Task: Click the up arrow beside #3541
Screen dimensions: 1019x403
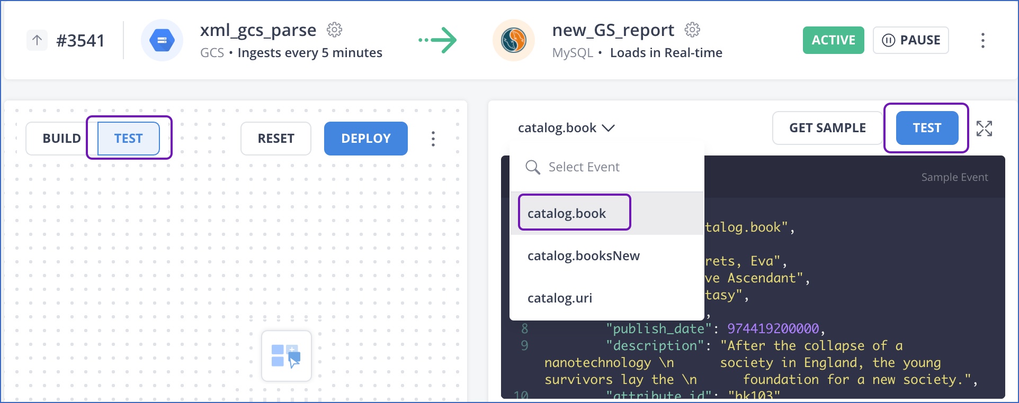Action: 37,40
